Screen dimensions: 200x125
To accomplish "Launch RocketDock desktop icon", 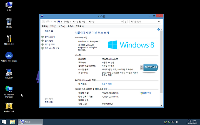I will tap(9, 107).
